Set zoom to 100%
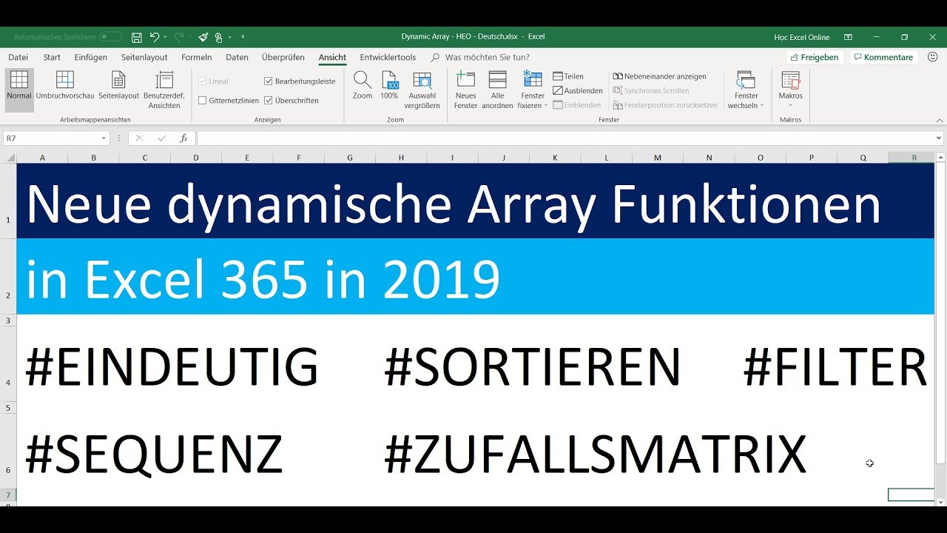Viewport: 947px width, 533px height. [x=389, y=87]
